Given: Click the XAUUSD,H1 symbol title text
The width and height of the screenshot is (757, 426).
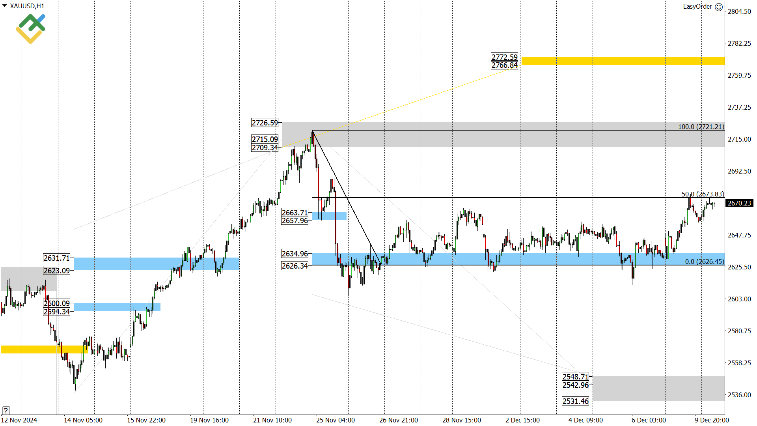Looking at the screenshot, I should [27, 6].
